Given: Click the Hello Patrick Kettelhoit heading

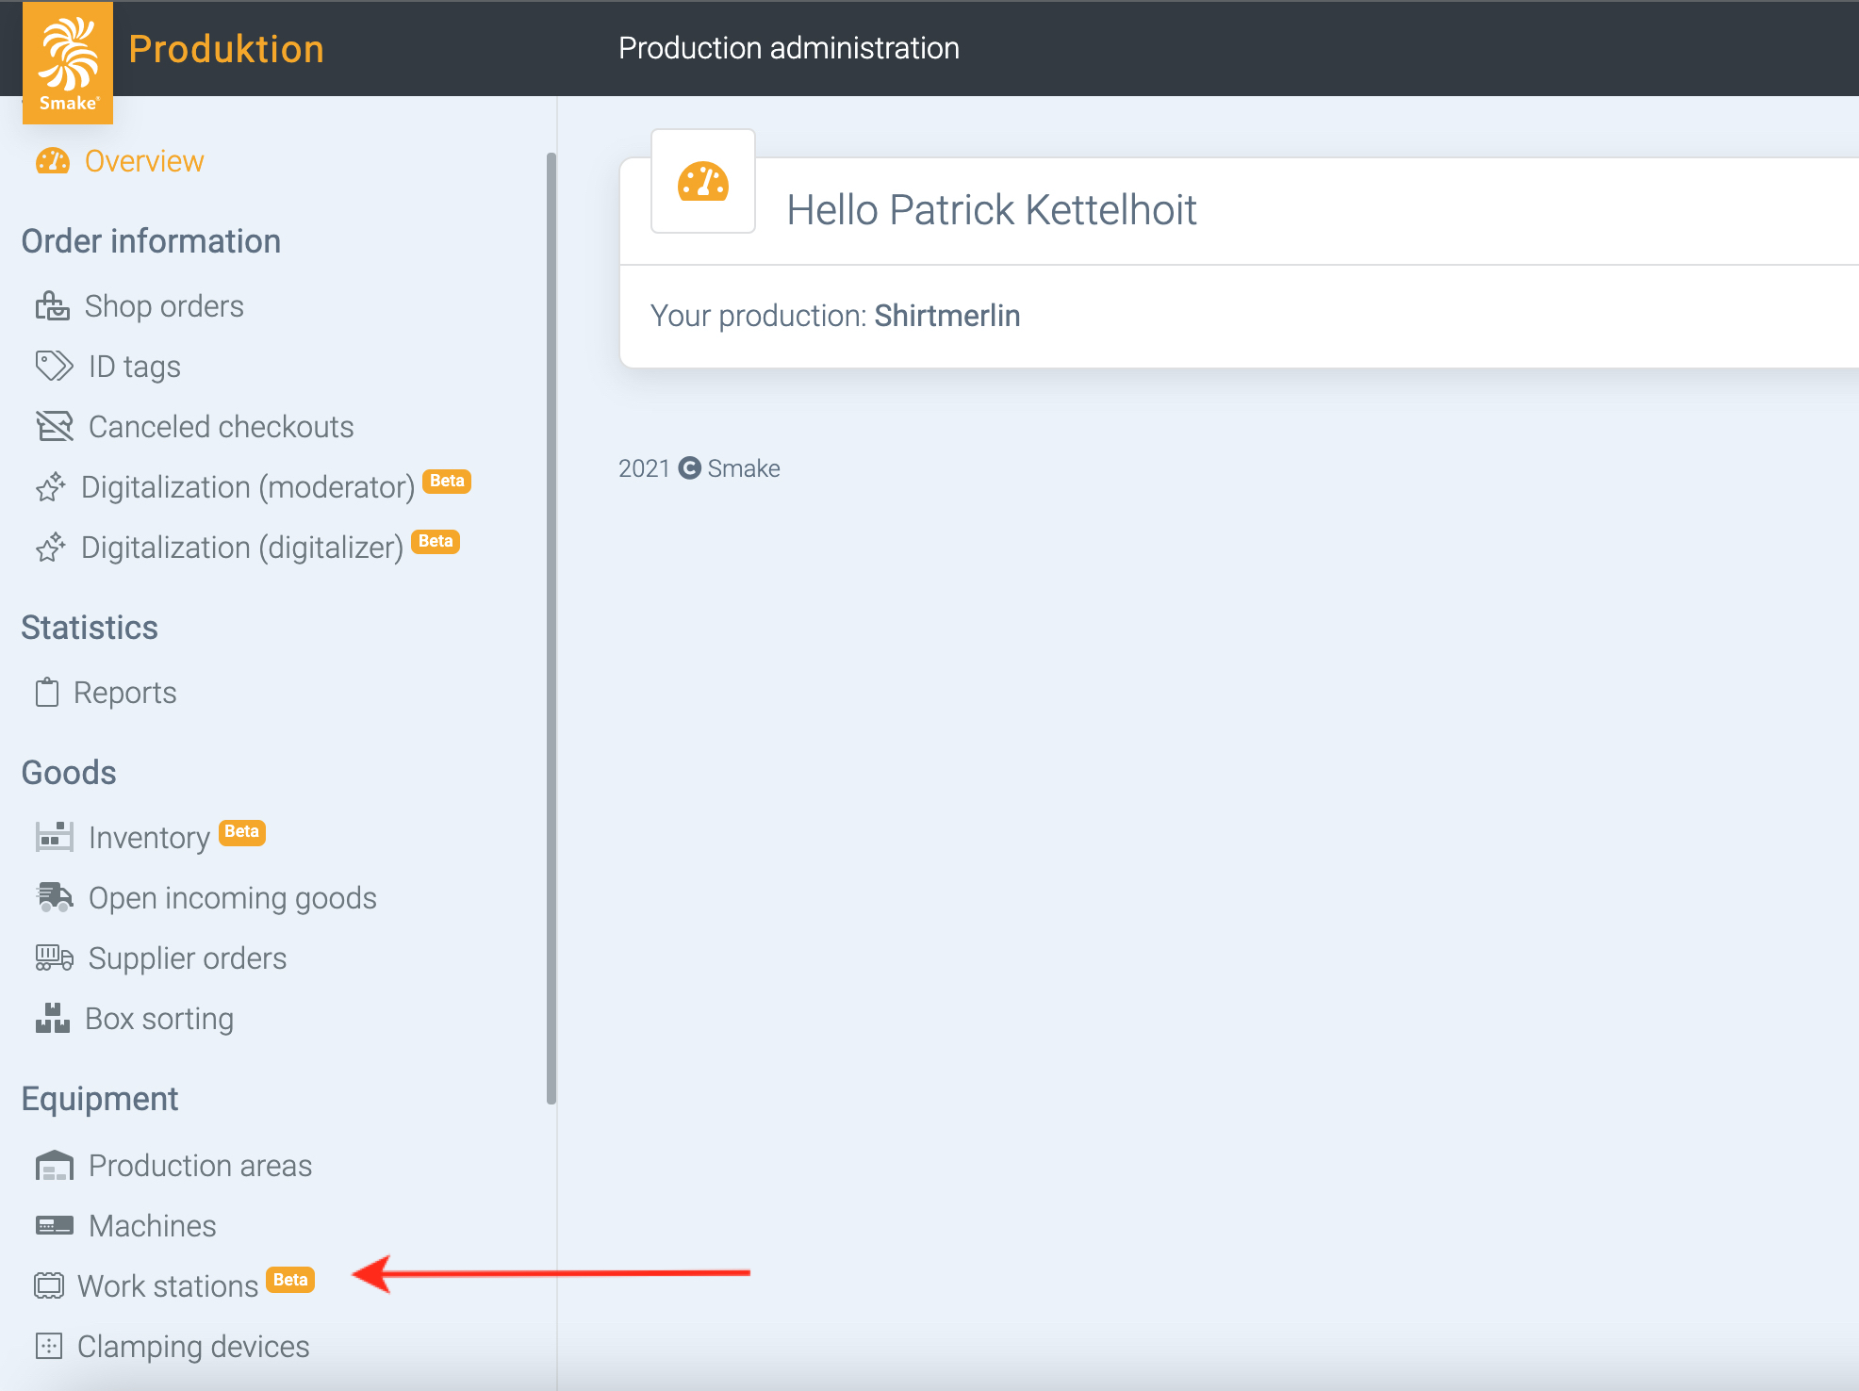Looking at the screenshot, I should [992, 209].
